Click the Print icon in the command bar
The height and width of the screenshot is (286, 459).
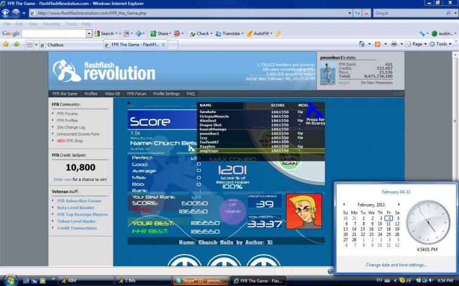pos(394,44)
